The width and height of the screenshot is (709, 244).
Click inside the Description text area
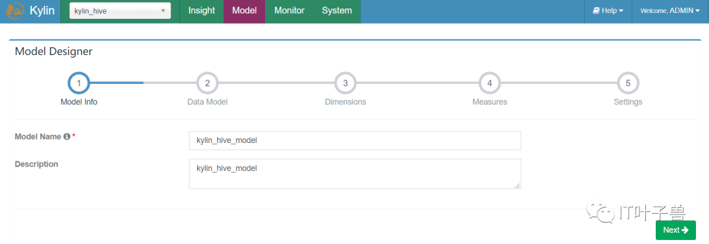(355, 174)
